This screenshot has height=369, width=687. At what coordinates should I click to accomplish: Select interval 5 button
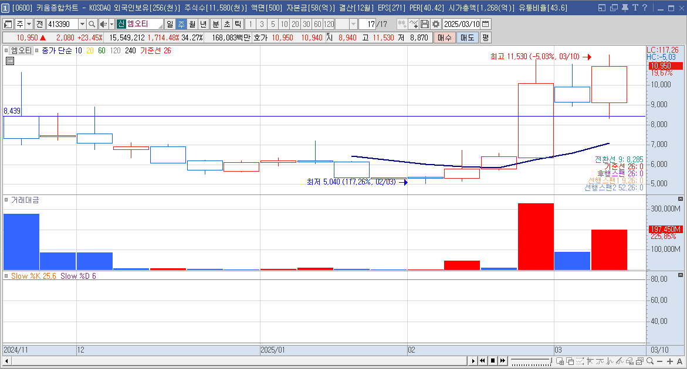(x=273, y=24)
